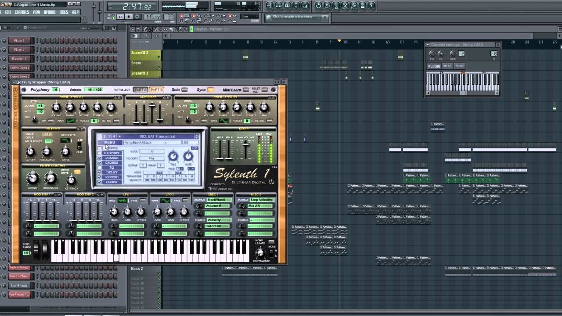This screenshot has width=562, height=316.
Task: Open the HELP menu
Action: pos(75,12)
